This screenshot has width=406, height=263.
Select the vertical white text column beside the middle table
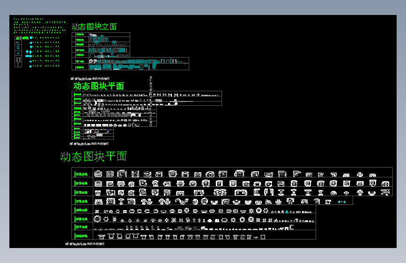[x=151, y=102]
